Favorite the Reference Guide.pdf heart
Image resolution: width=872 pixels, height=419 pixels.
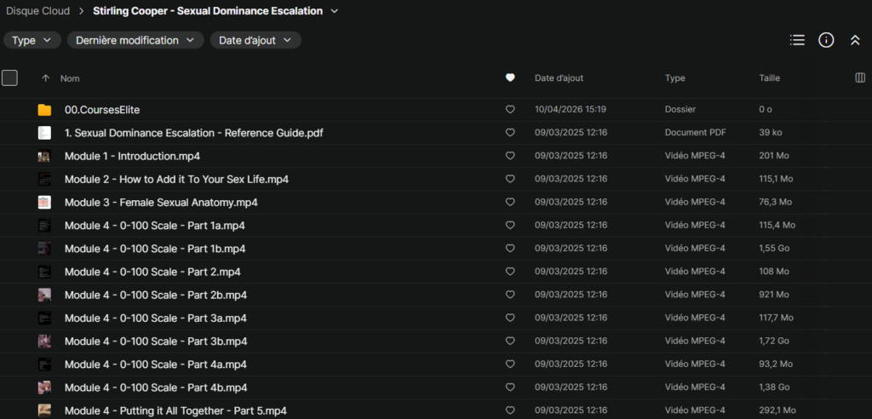pyautogui.click(x=510, y=133)
